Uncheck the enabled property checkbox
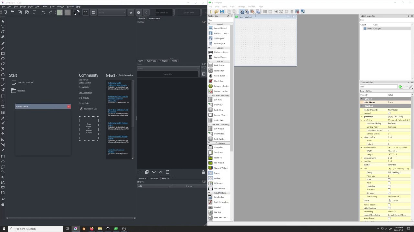414x232 pixels. (x=389, y=113)
